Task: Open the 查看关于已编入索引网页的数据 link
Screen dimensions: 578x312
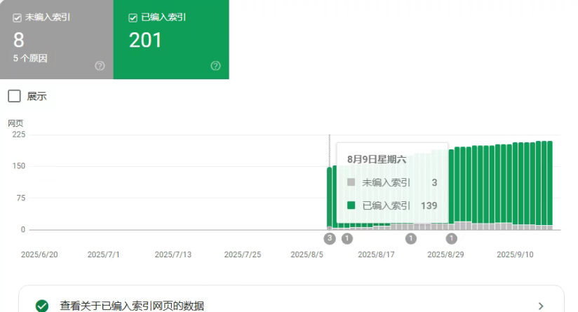Action: [132, 306]
